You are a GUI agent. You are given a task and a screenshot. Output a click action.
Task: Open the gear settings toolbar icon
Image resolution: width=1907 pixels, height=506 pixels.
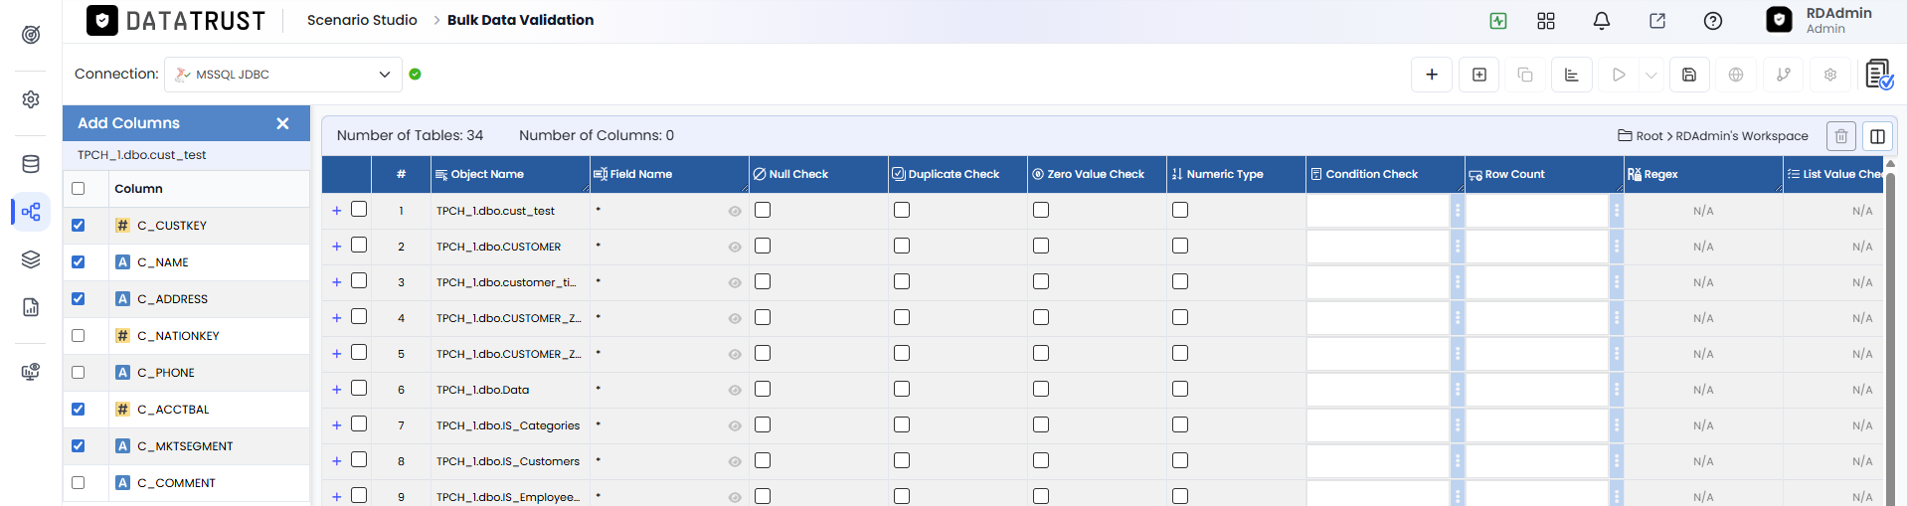click(x=1830, y=75)
